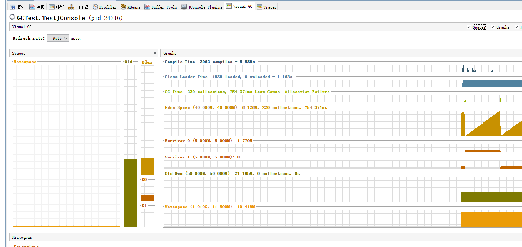Screen dimensions: 522x247
Task: Open the Refresh rate dropdown
Action: coord(58,38)
